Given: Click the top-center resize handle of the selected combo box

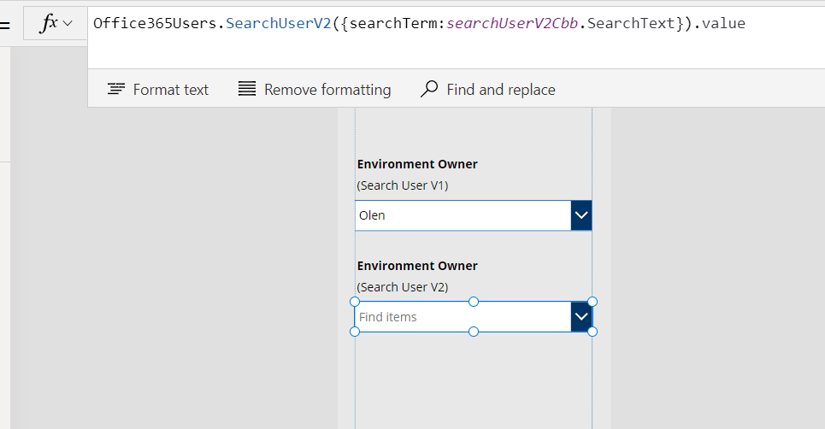Looking at the screenshot, I should (474, 302).
